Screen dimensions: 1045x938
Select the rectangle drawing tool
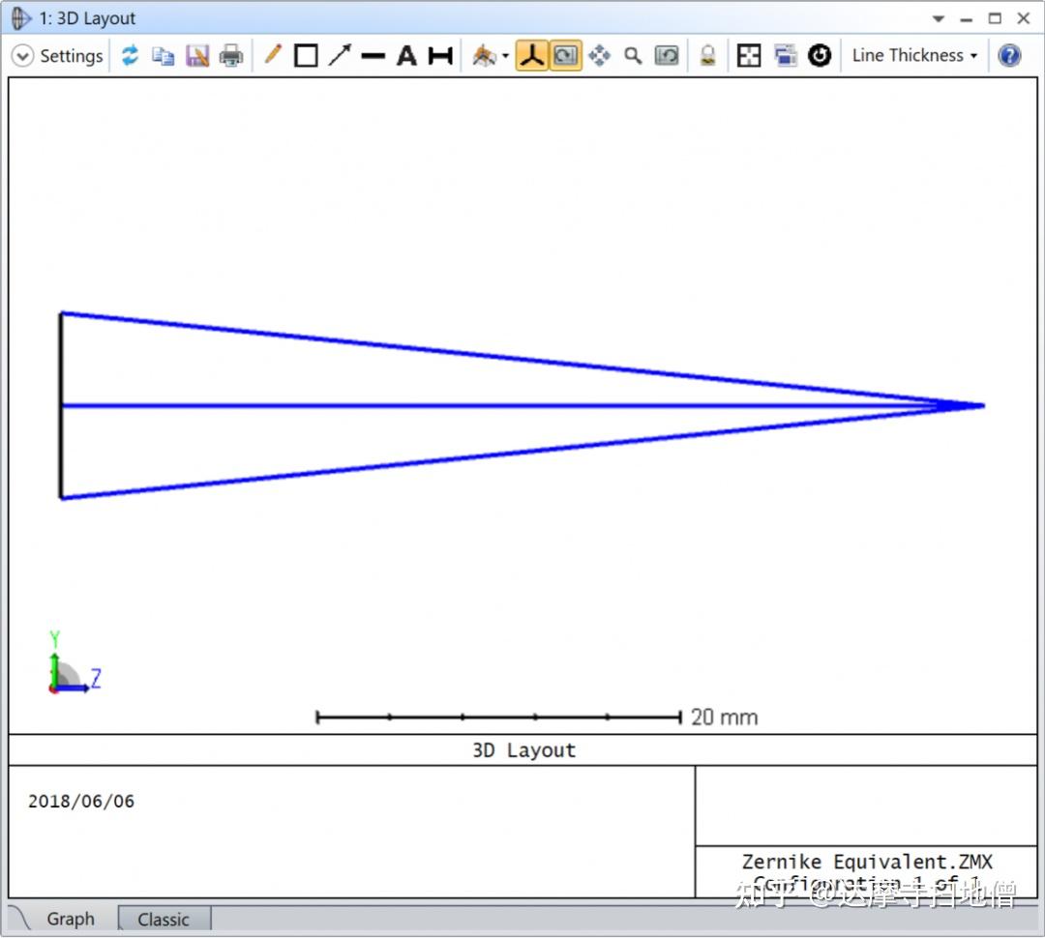pyautogui.click(x=305, y=55)
